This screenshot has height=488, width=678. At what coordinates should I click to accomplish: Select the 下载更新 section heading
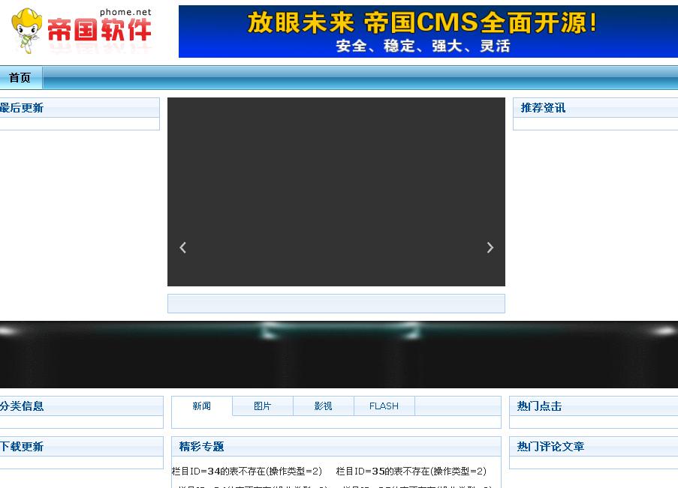coord(22,447)
